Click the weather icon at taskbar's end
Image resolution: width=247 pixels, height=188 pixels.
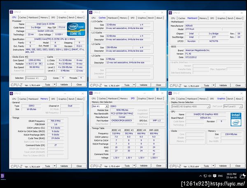click(x=242, y=176)
